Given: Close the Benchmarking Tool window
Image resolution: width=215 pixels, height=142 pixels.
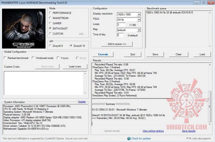Looking at the screenshot, I should tap(210, 3).
